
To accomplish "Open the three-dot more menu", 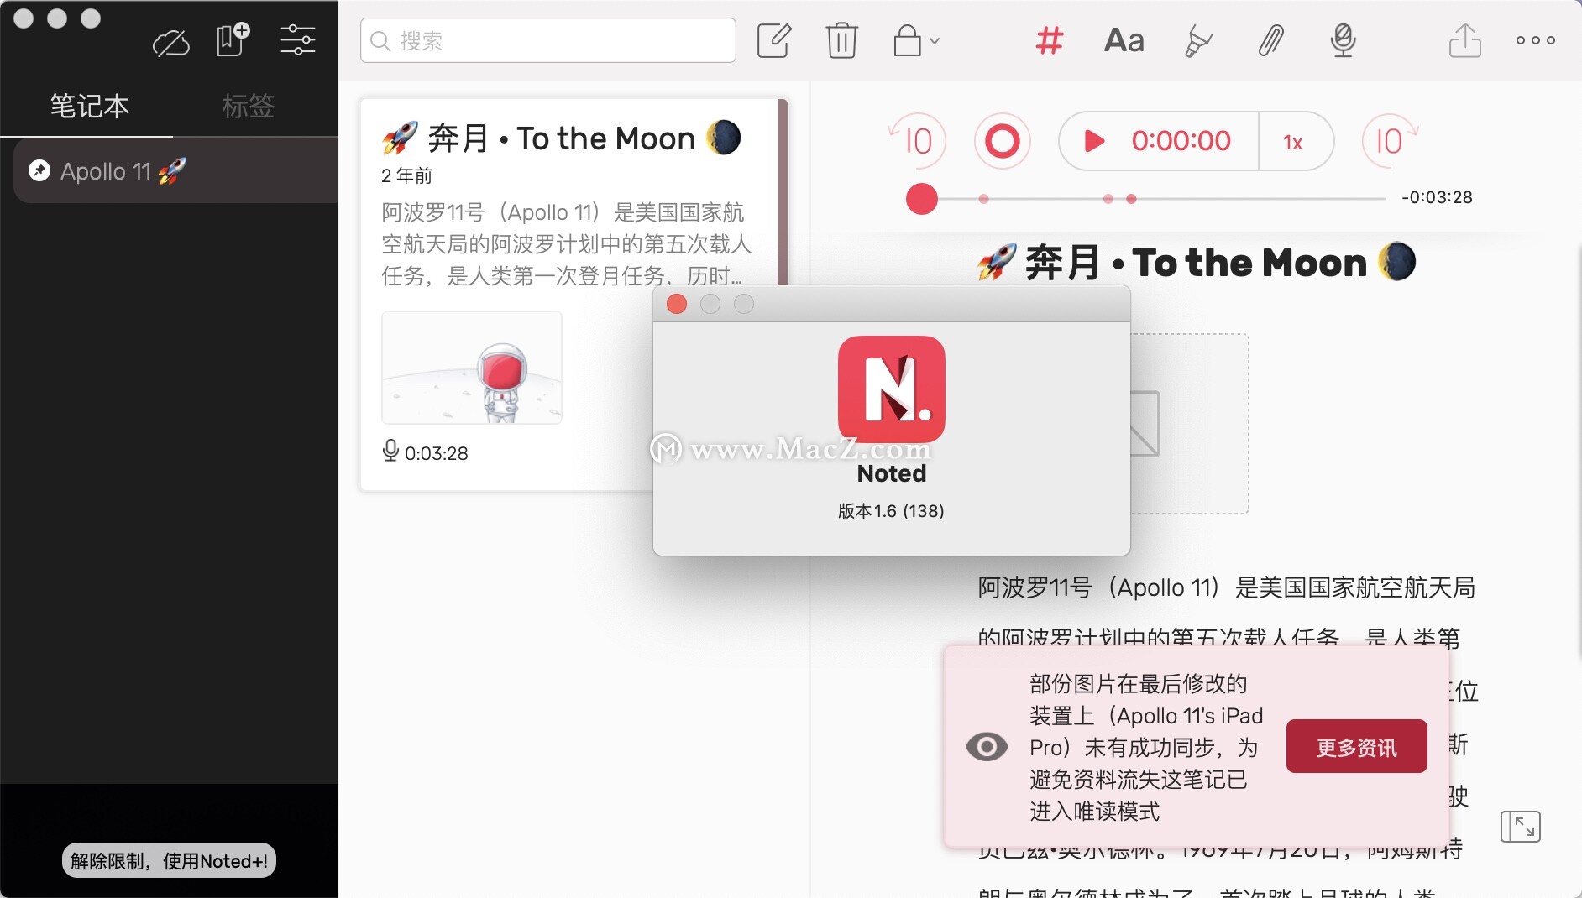I will pyautogui.click(x=1536, y=40).
